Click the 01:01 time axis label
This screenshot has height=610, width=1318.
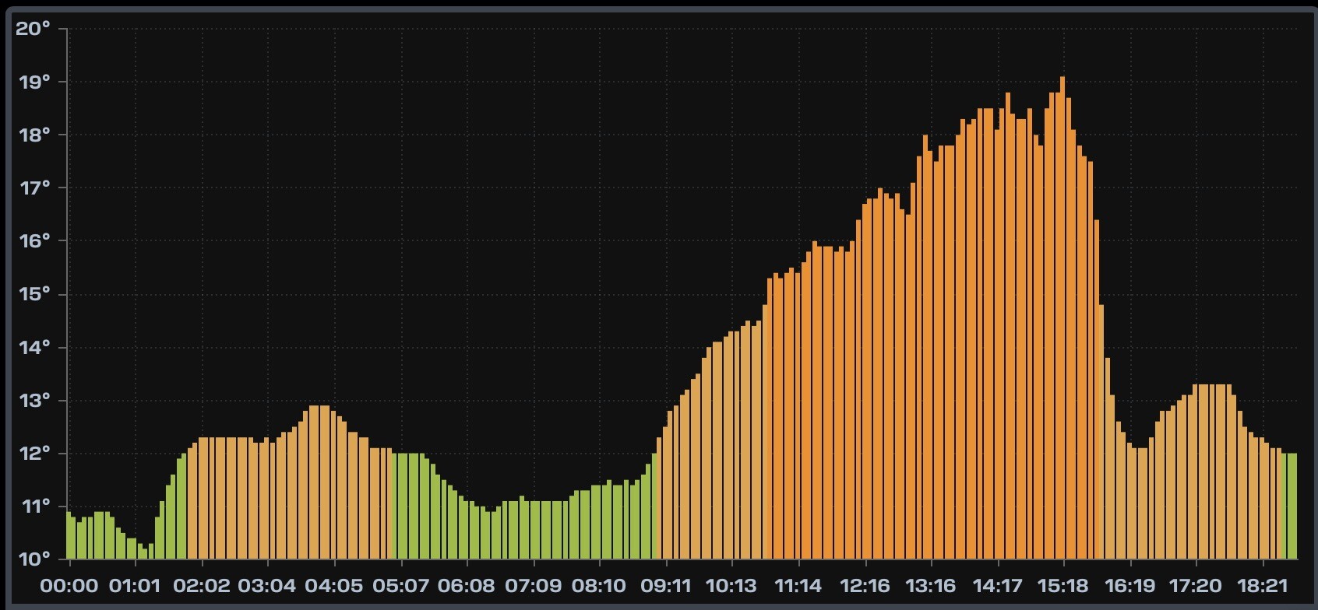pos(135,585)
